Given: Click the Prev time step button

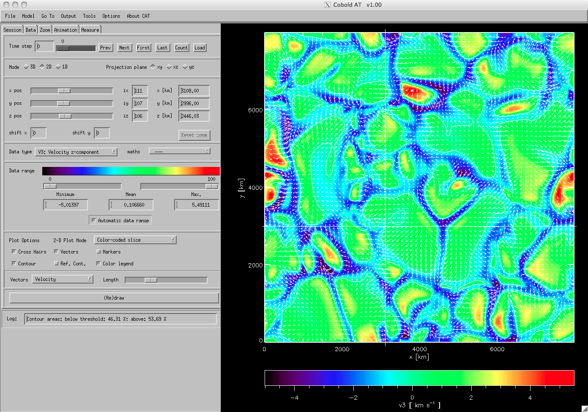Looking at the screenshot, I should point(105,48).
